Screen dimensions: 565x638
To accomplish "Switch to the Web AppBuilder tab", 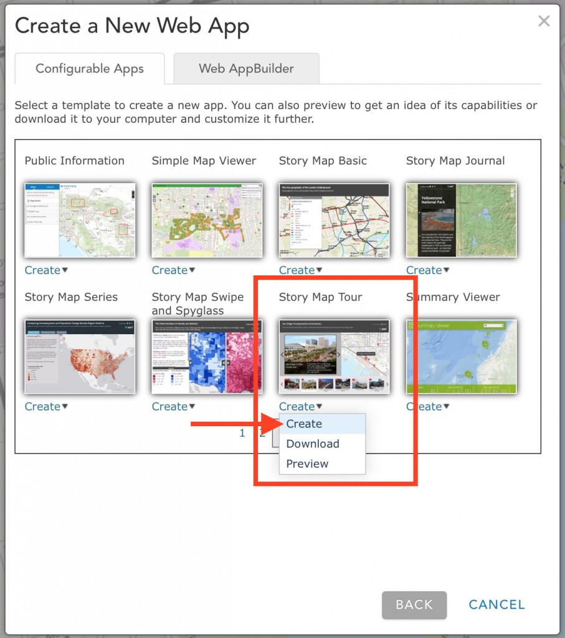I will (246, 69).
